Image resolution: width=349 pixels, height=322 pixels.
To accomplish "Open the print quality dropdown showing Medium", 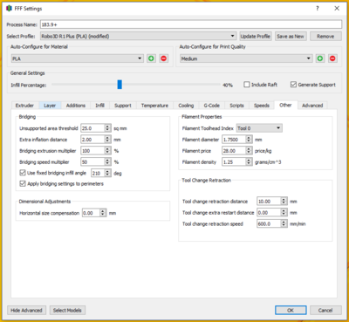I will tap(246, 58).
